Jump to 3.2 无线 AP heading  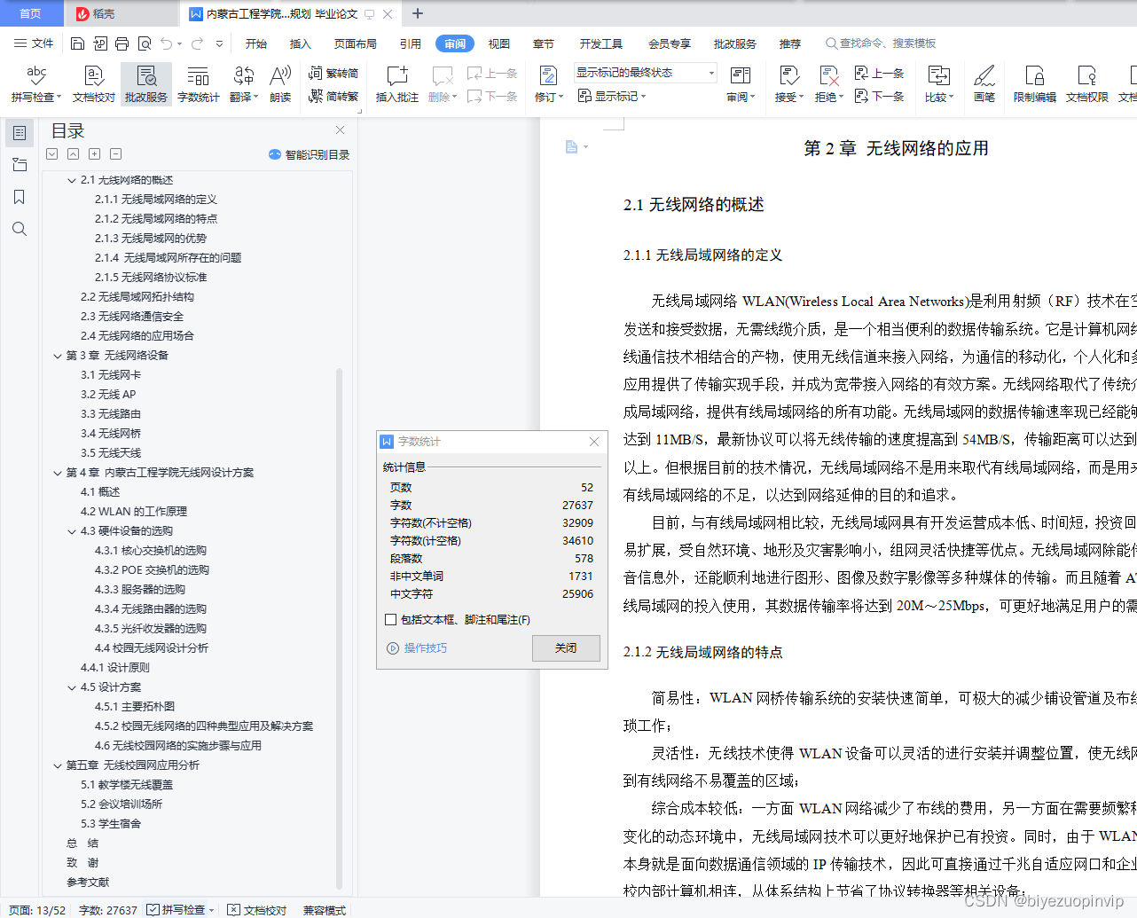point(108,395)
